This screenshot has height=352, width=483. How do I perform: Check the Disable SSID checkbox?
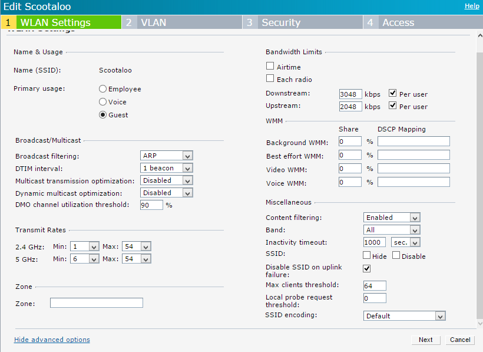pyautogui.click(x=396, y=255)
